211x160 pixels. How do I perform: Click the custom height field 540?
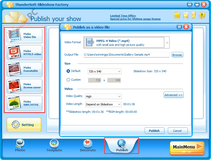[x=114, y=80]
